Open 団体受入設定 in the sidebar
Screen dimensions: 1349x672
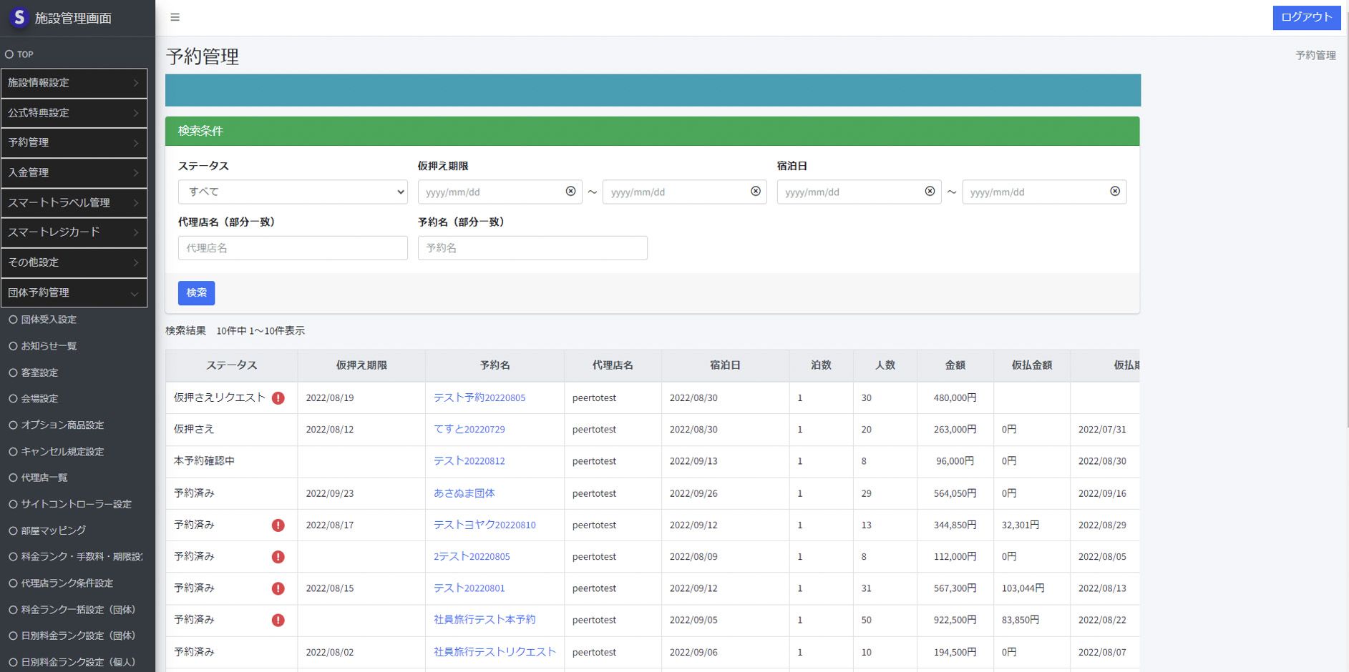coord(49,320)
